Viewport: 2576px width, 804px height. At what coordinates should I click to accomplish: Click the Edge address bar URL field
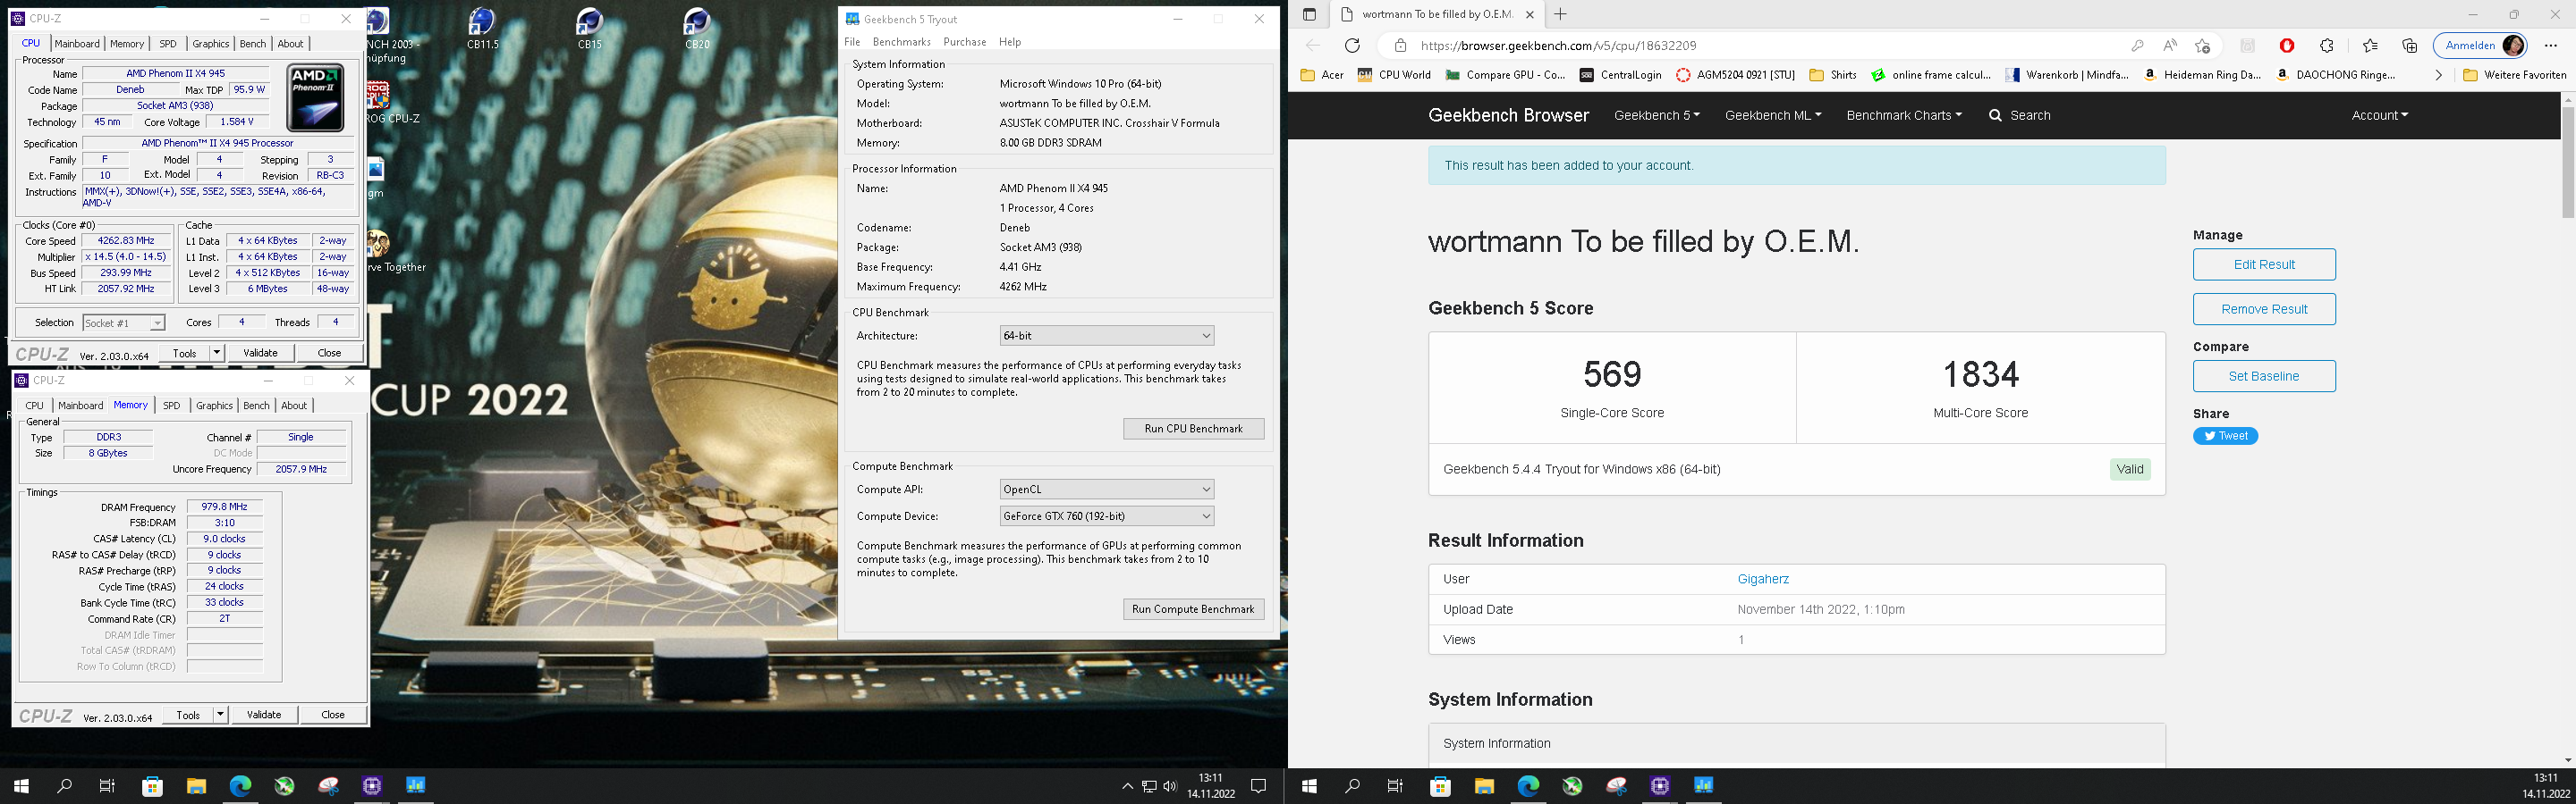click(1750, 45)
